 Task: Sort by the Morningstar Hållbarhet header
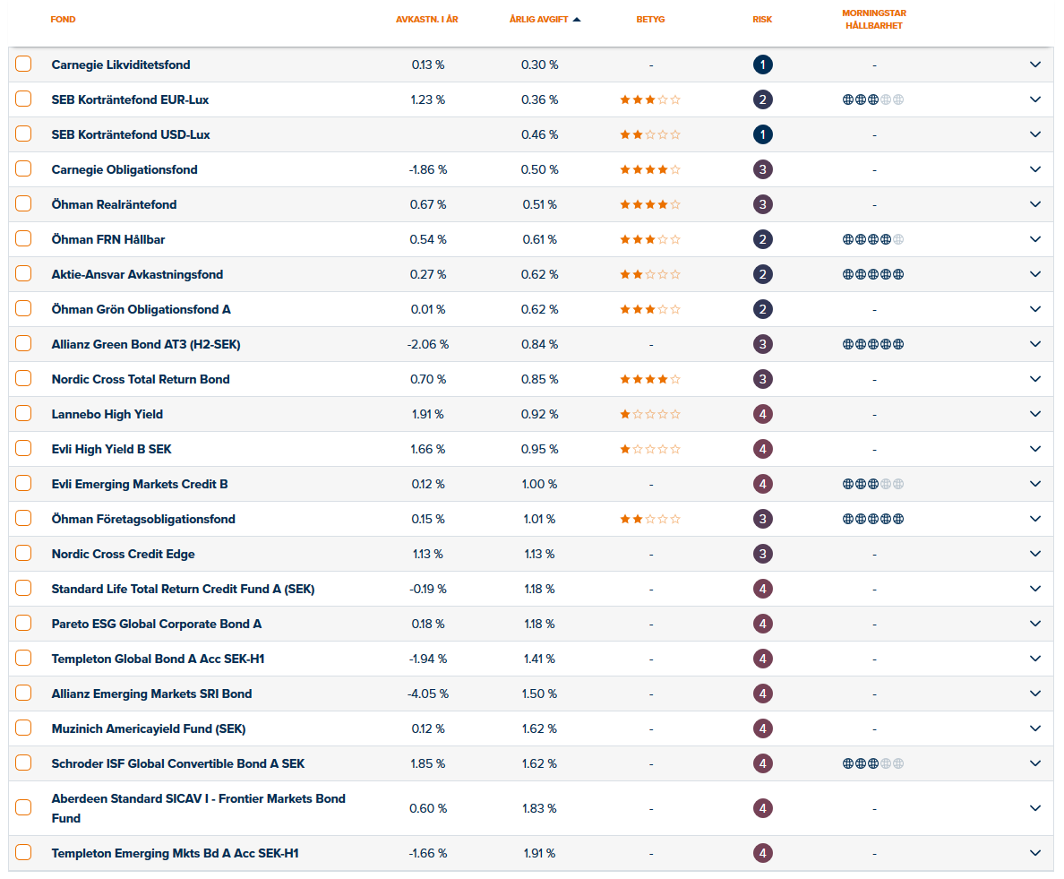point(873,20)
